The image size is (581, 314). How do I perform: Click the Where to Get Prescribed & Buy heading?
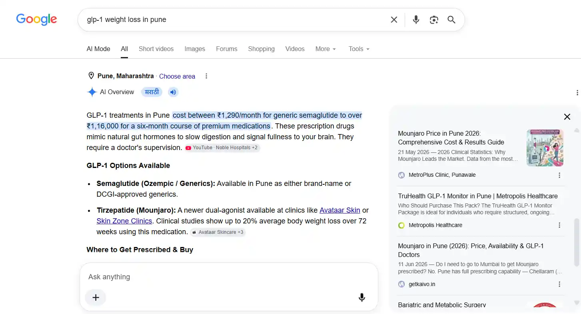pos(140,250)
